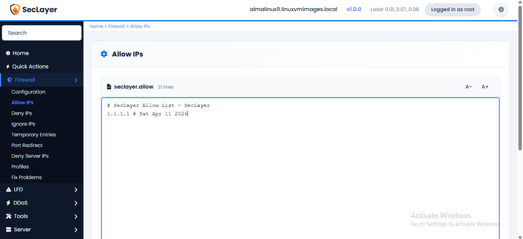Viewport: 523px width, 239px height.
Task: Click the '# SecLayer Allow List' comment line
Action: [x=159, y=105]
